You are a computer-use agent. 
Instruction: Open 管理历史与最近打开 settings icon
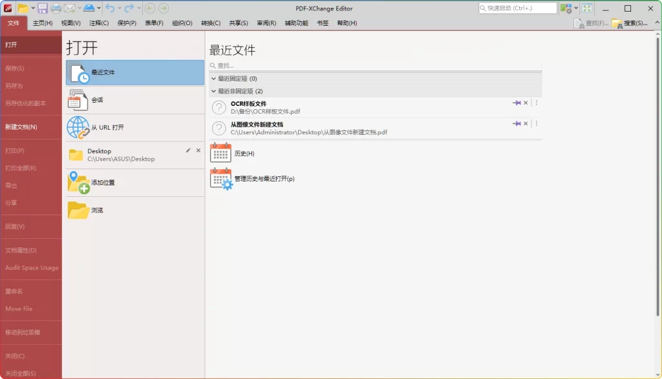(x=220, y=179)
